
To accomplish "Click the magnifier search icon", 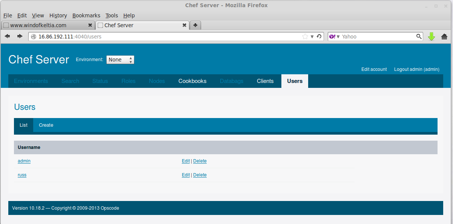I will point(419,37).
